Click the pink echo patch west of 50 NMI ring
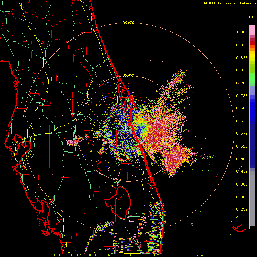The width and height of the screenshot is (257, 257). pyautogui.click(x=74, y=141)
